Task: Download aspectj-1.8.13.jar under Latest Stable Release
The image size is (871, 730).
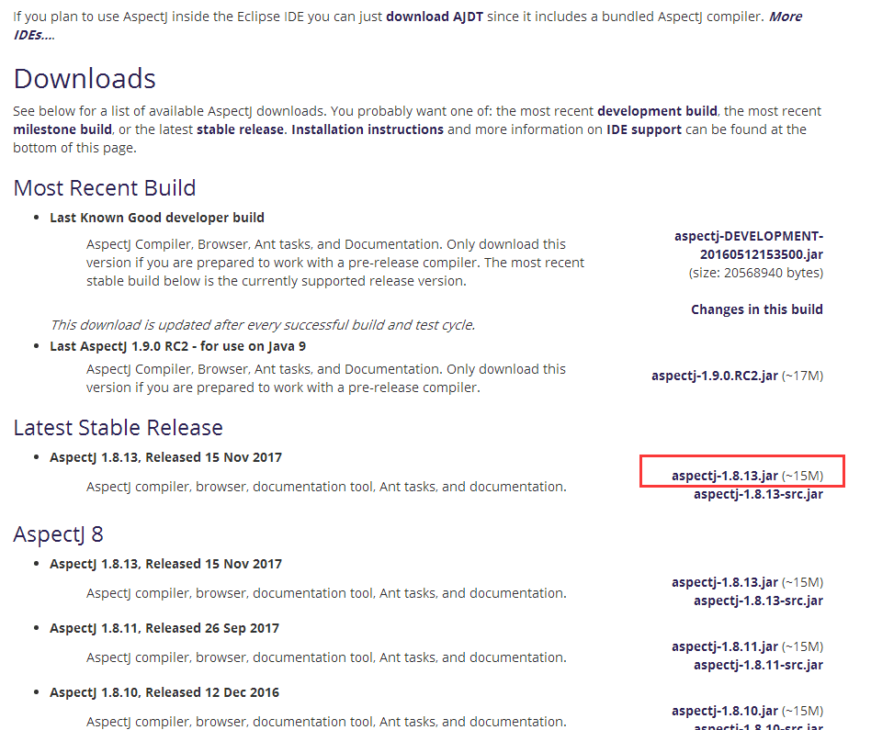Action: coord(725,476)
